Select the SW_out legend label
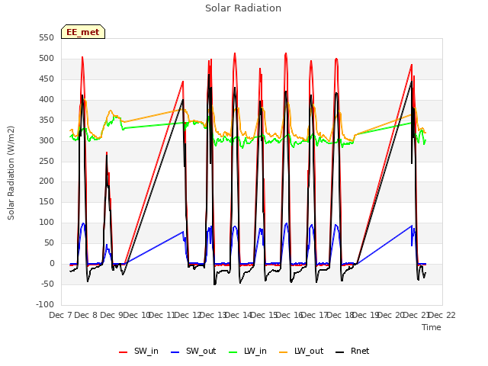Screen dimensions: 488x366 [x=201, y=351]
